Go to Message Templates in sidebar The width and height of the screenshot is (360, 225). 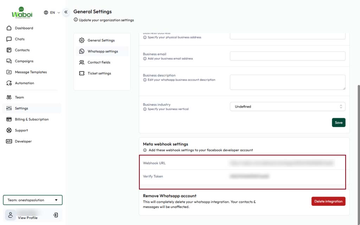click(31, 72)
